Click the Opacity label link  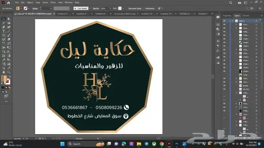[96, 8]
